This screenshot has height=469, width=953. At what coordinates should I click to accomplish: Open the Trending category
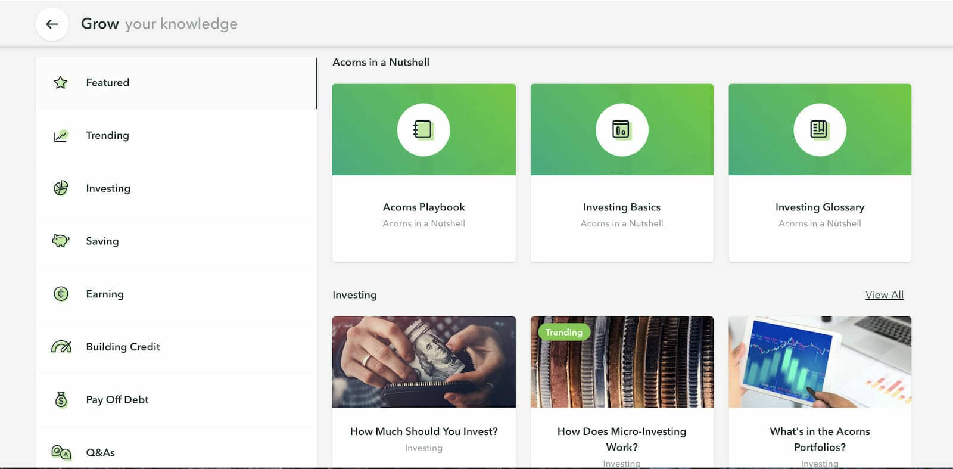pyautogui.click(x=176, y=136)
